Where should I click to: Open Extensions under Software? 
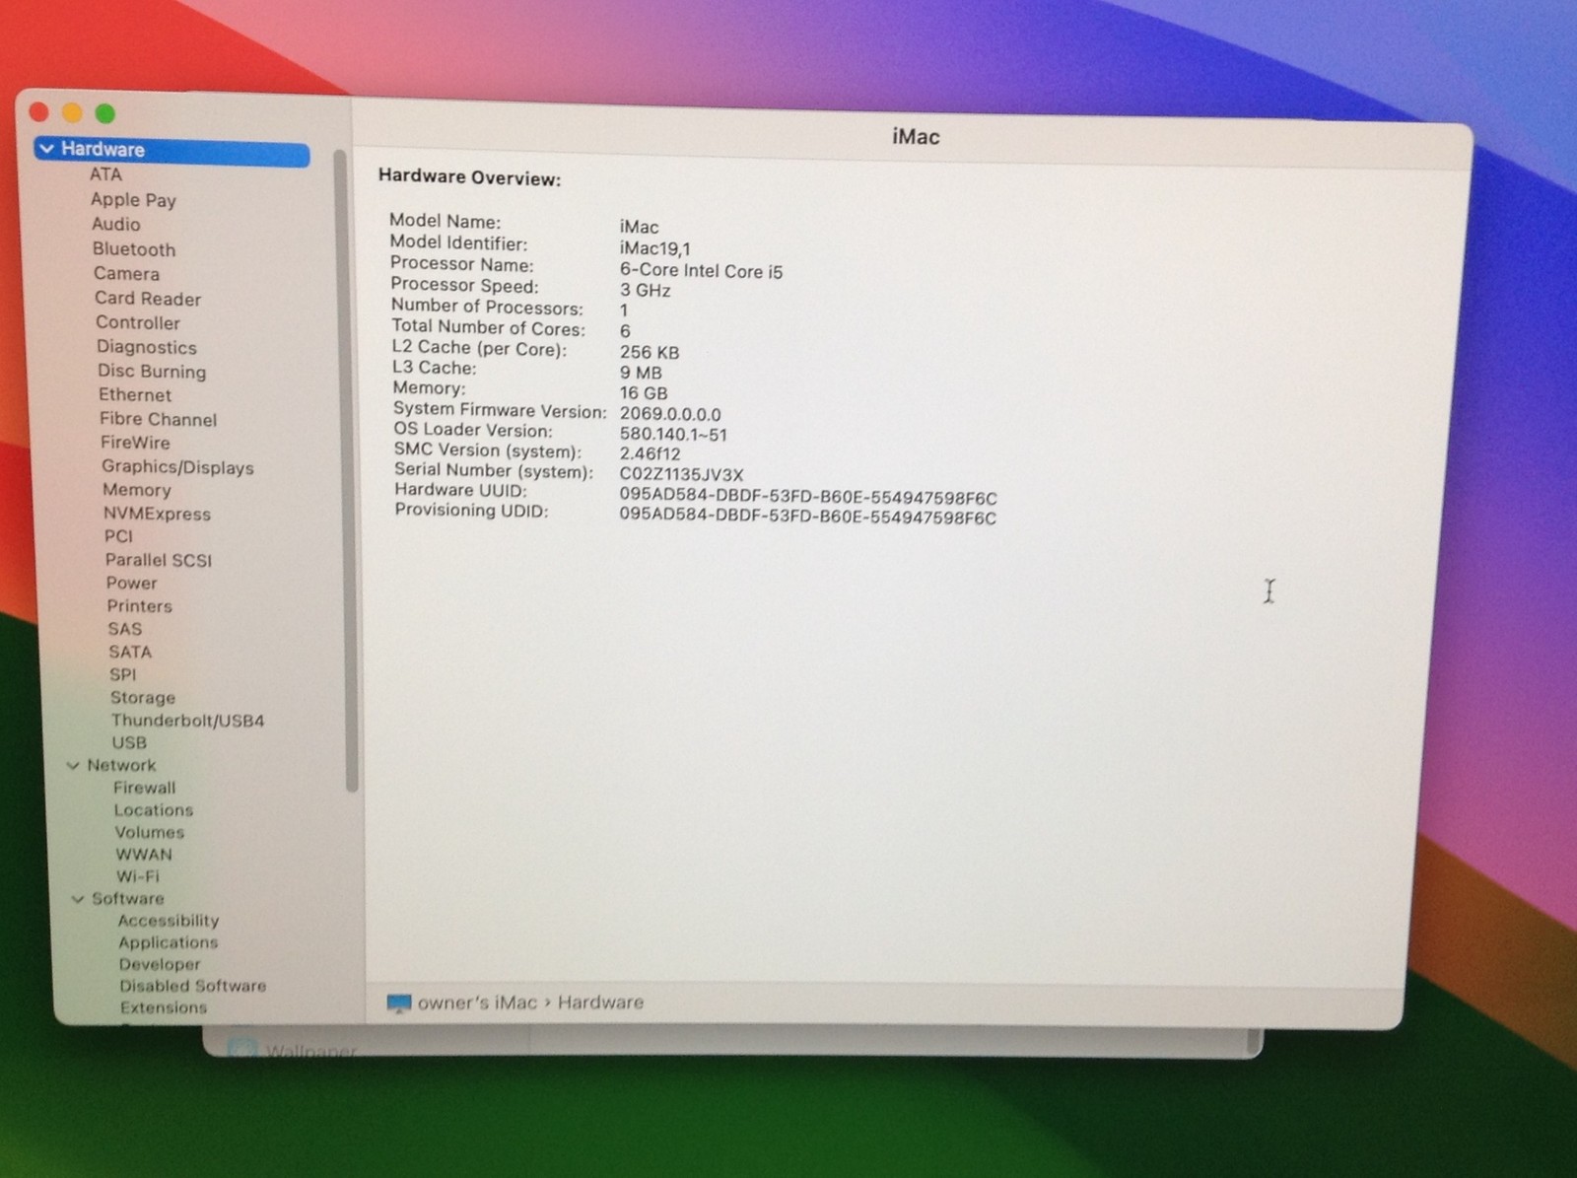pyautogui.click(x=164, y=1007)
